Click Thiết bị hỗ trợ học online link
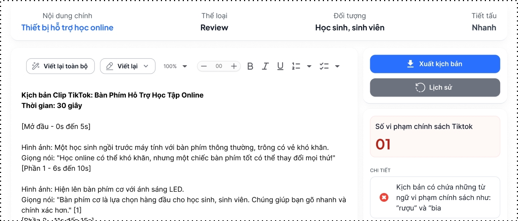 coord(67,28)
